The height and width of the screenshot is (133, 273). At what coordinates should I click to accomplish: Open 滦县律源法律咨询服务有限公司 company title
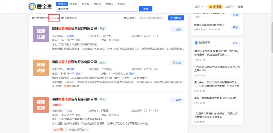74,99
